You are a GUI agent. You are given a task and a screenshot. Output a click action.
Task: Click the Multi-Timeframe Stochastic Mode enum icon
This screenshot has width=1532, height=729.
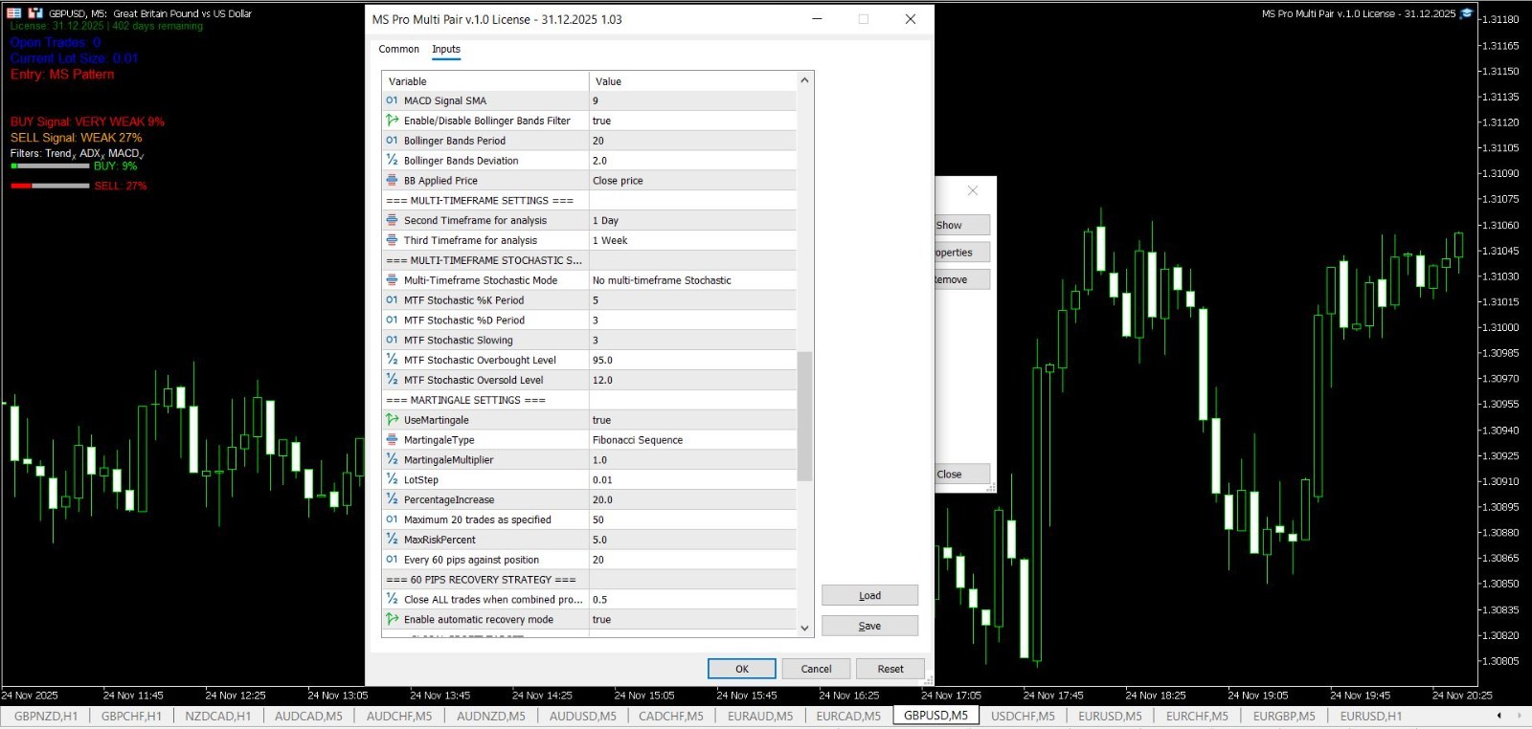(392, 280)
